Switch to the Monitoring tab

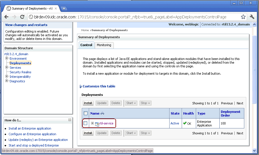click(104, 45)
